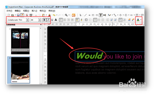Undo the last action
The image size is (155, 95).
tap(54, 15)
